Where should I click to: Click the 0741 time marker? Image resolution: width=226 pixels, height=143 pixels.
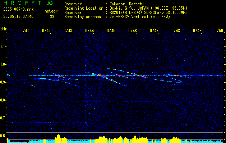(25, 31)
